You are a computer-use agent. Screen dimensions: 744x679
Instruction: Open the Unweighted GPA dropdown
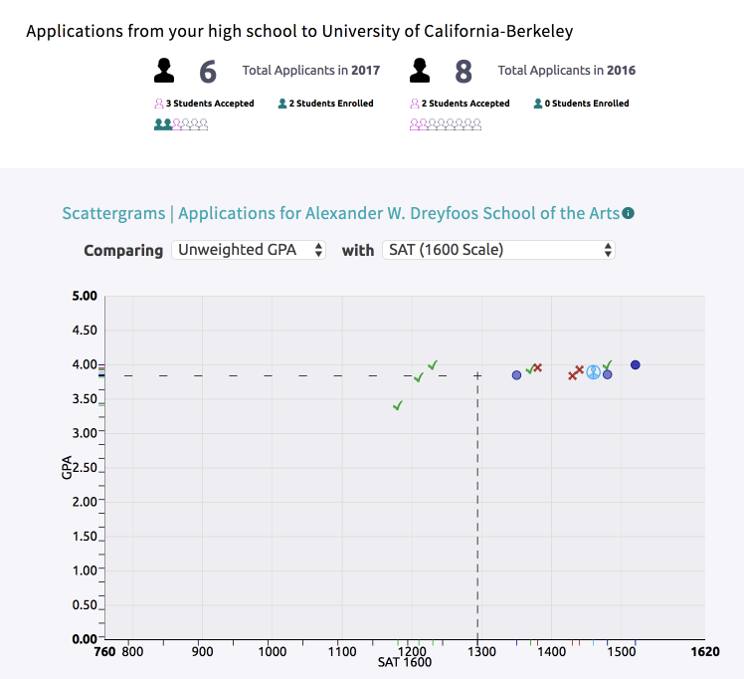coord(249,250)
